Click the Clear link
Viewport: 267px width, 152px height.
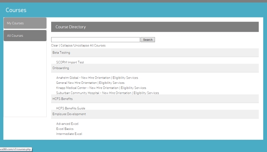pyautogui.click(x=55, y=46)
